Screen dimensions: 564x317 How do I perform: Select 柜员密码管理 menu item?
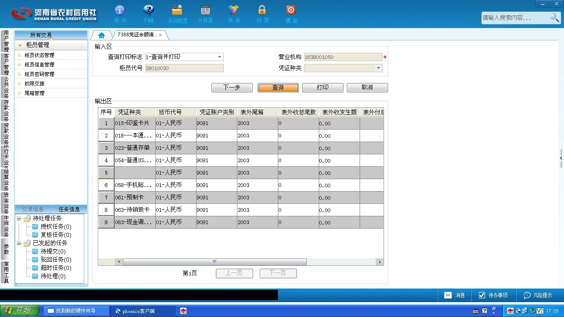39,74
